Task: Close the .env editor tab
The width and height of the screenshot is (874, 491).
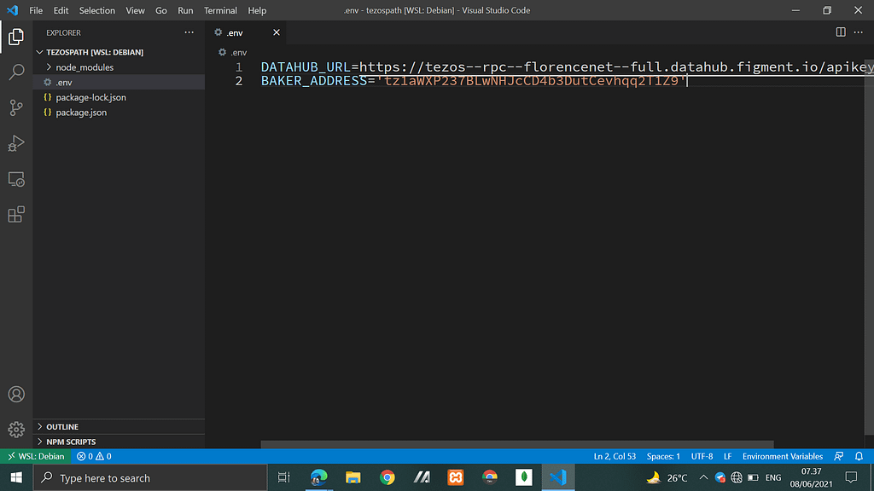Action: click(276, 32)
